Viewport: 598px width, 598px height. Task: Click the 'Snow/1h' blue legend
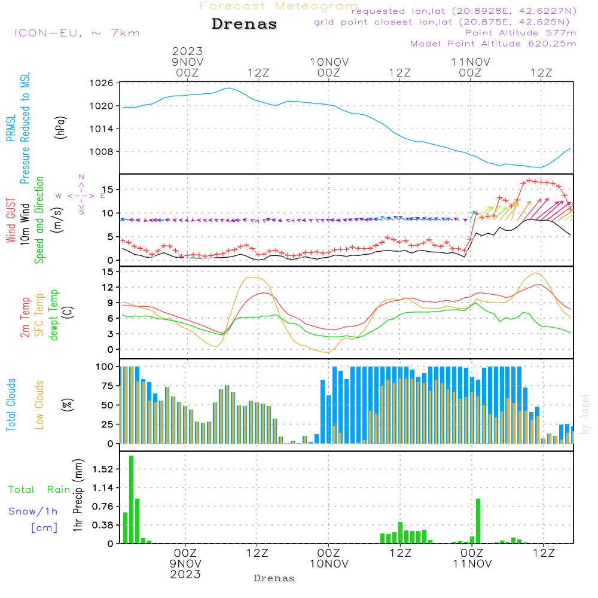[33, 511]
